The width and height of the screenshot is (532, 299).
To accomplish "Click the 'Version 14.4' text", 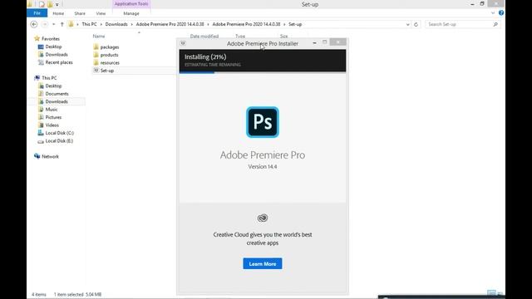I will [263, 167].
